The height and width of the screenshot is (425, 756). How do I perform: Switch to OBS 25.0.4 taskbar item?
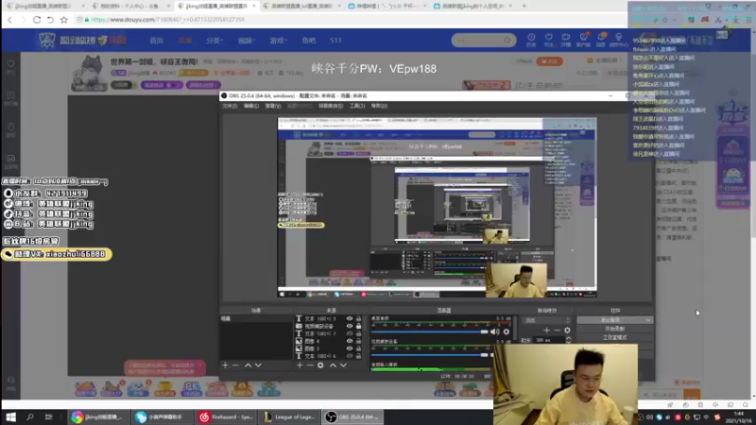point(352,417)
